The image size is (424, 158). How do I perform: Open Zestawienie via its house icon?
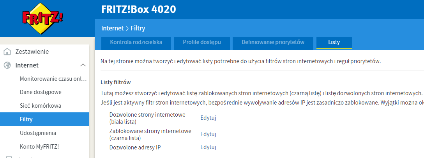(7, 51)
